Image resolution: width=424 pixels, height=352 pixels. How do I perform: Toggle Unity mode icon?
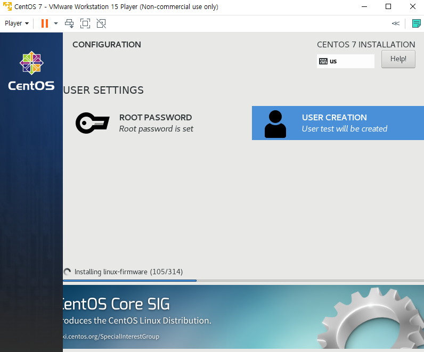coord(101,23)
